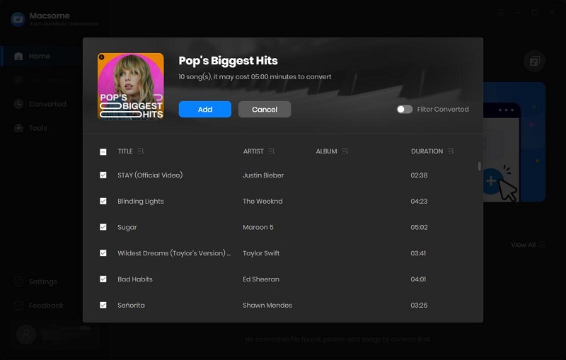Click the Tools briefcase icon

18,128
